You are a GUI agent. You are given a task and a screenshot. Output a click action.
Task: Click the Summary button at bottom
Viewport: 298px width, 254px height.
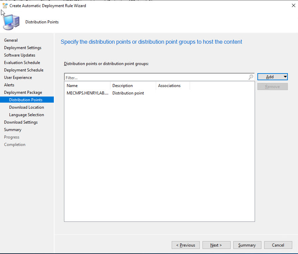pyautogui.click(x=247, y=245)
